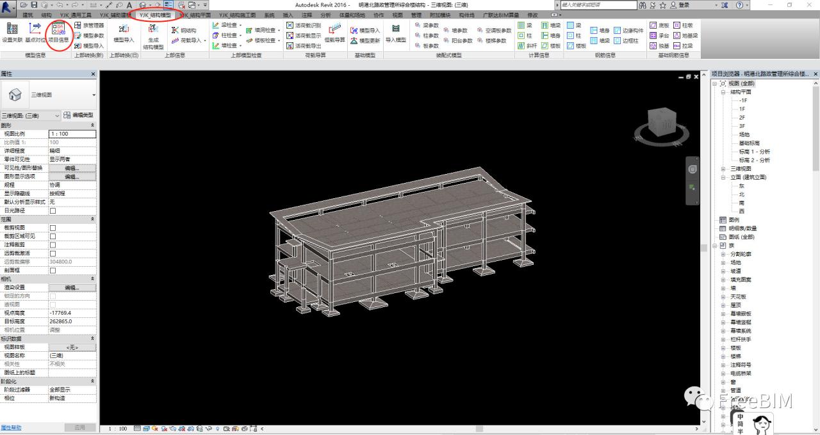Click the 视图比例 1:100 input field
The image size is (820, 435).
coord(72,134)
